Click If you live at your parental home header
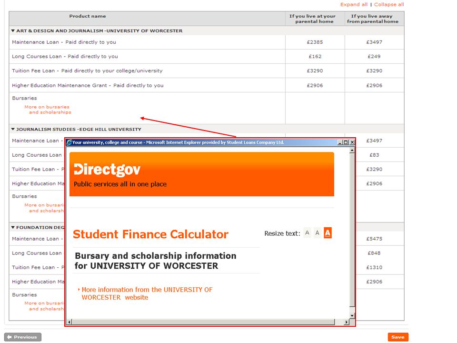 (x=312, y=19)
